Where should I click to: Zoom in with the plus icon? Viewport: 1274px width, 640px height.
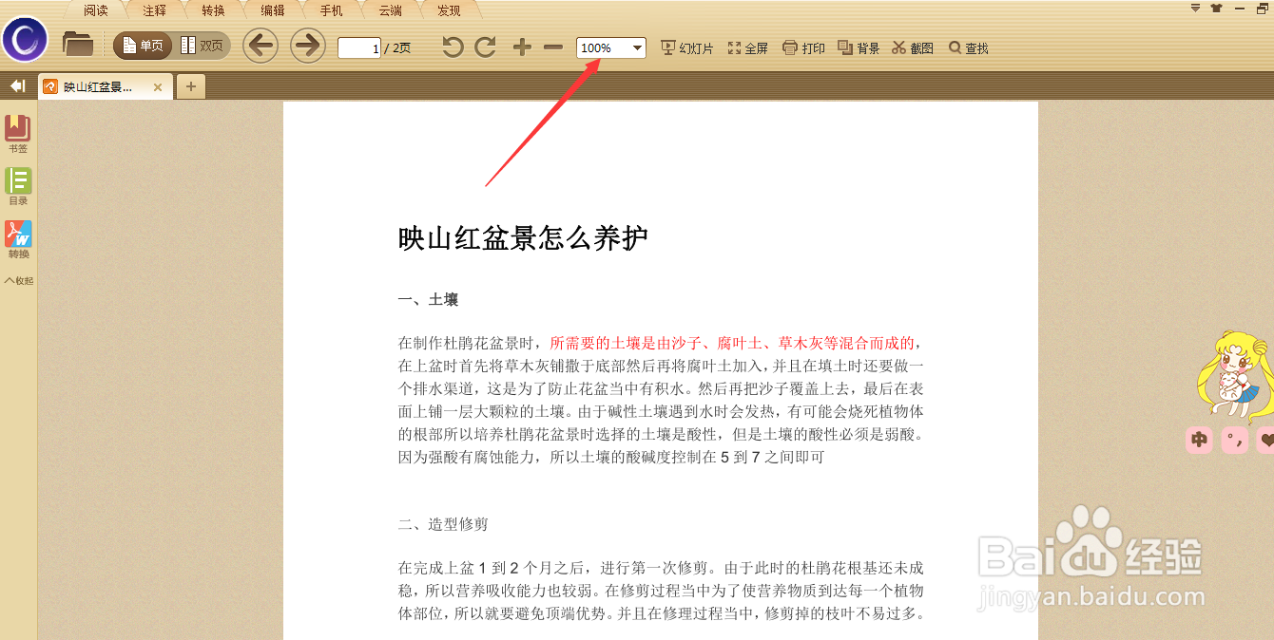522,47
